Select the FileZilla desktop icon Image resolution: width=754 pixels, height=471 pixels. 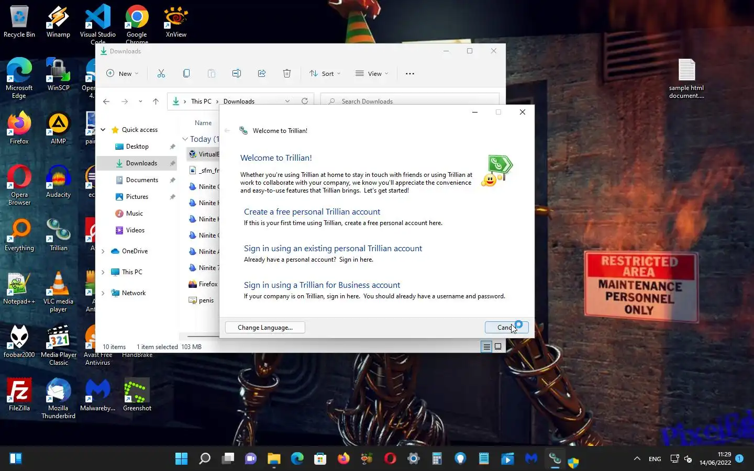pyautogui.click(x=19, y=395)
